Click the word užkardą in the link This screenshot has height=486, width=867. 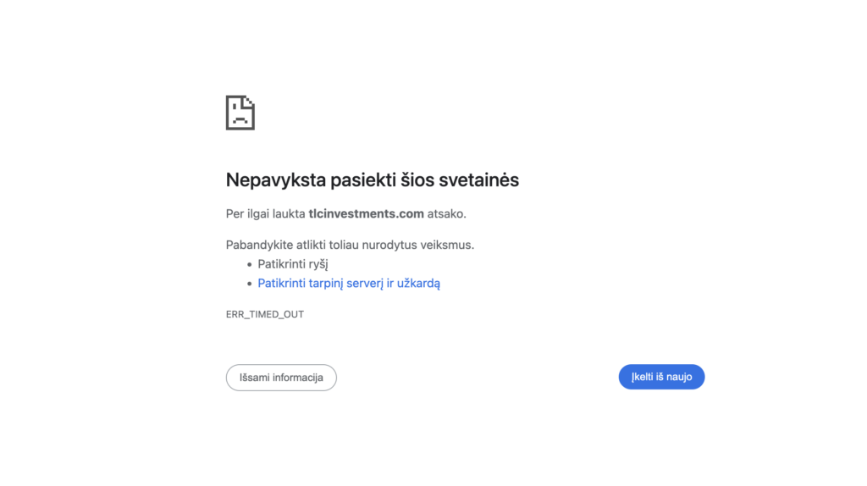(419, 284)
